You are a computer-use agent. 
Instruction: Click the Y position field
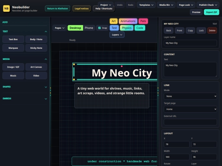[204, 144]
